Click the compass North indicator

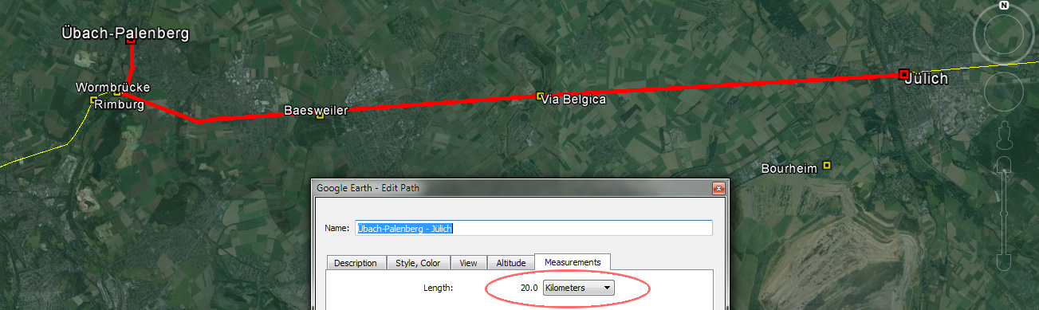[x=1004, y=6]
